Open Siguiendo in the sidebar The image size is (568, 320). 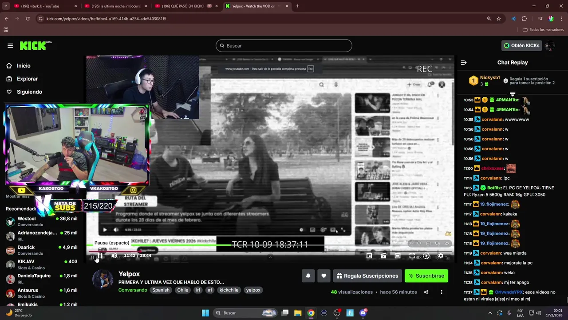pos(29,92)
